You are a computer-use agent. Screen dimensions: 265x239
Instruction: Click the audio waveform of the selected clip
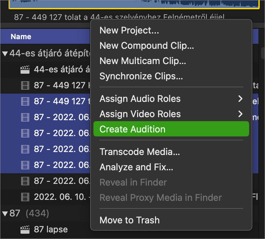[x=134, y=4]
